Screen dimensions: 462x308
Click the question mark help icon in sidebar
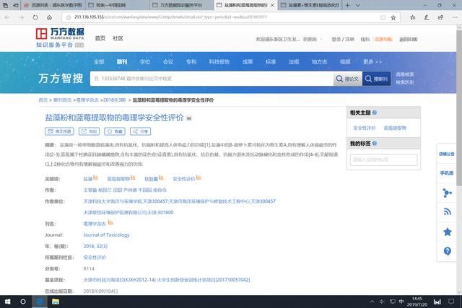click(x=448, y=251)
